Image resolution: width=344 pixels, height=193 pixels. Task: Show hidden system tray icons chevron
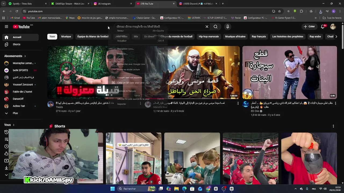[x=295, y=189]
